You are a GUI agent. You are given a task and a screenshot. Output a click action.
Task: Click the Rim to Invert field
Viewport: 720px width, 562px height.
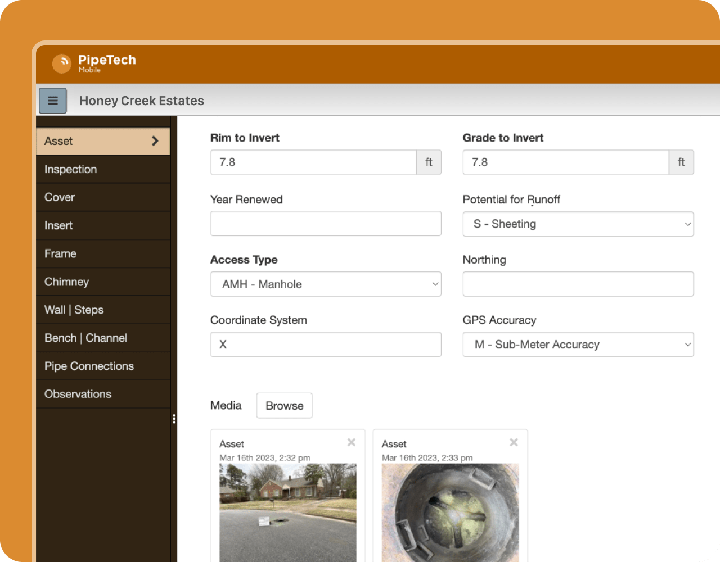coord(313,162)
